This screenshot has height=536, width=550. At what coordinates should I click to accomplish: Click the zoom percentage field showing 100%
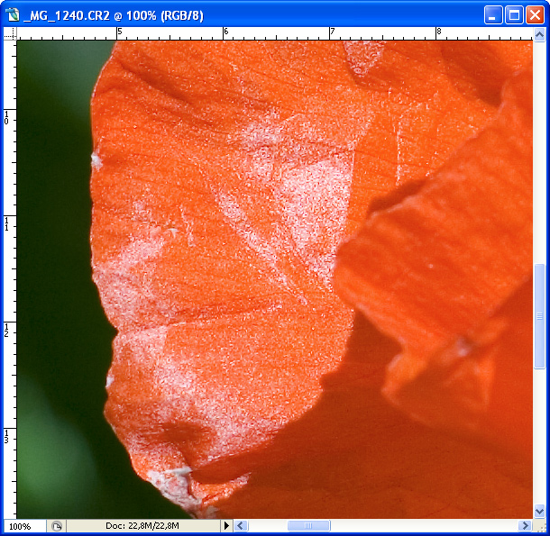(24, 526)
